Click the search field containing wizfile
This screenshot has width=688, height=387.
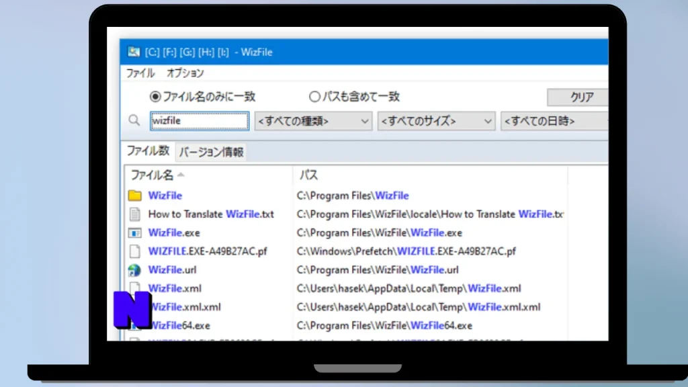[x=200, y=121]
